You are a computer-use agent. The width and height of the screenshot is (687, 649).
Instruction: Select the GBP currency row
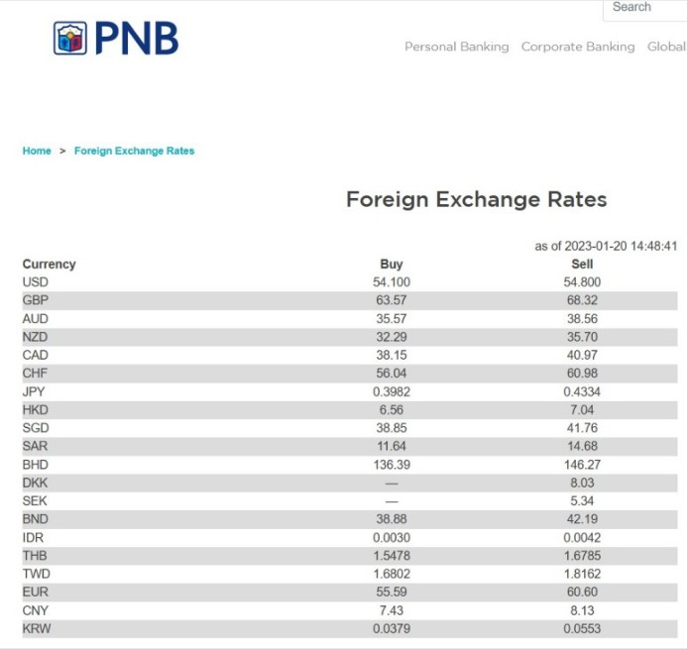[350, 300]
